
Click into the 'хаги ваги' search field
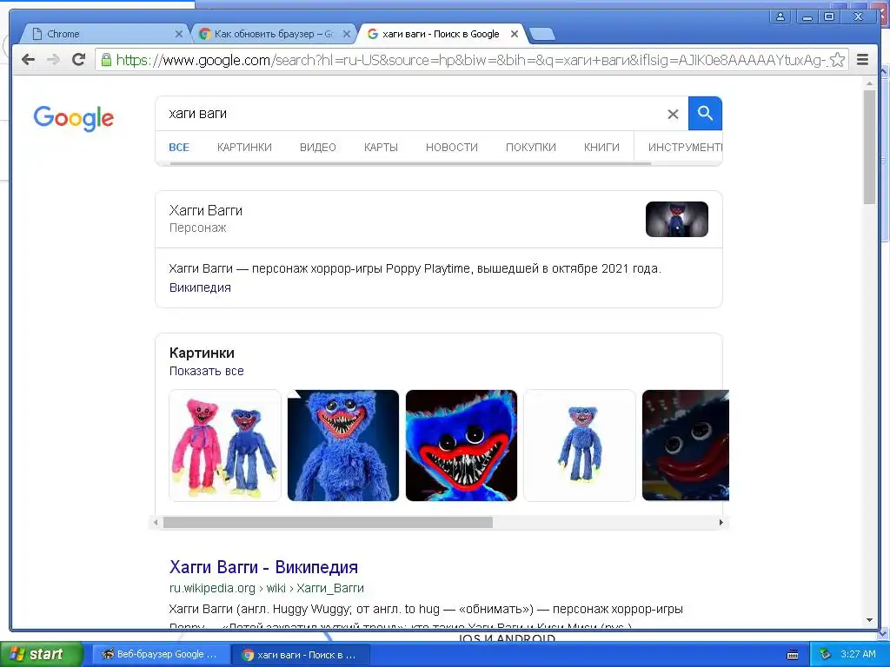(x=408, y=114)
